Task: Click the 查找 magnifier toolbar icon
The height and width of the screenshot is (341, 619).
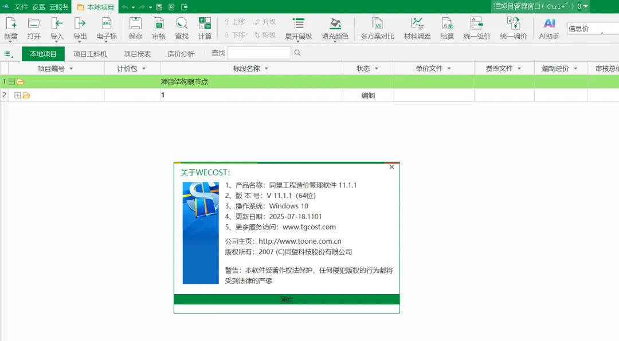Action: coord(182,24)
